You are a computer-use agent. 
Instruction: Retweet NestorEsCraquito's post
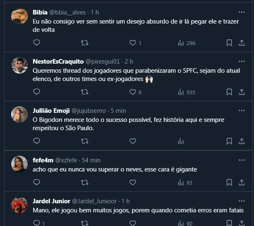85,92
